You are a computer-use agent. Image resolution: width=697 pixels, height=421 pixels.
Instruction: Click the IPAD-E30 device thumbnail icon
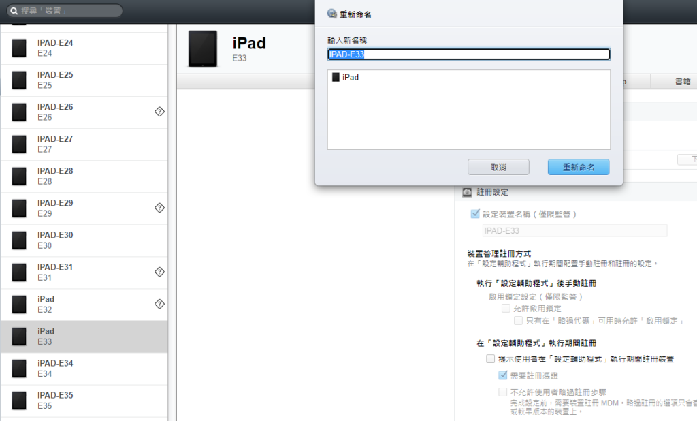click(x=18, y=240)
